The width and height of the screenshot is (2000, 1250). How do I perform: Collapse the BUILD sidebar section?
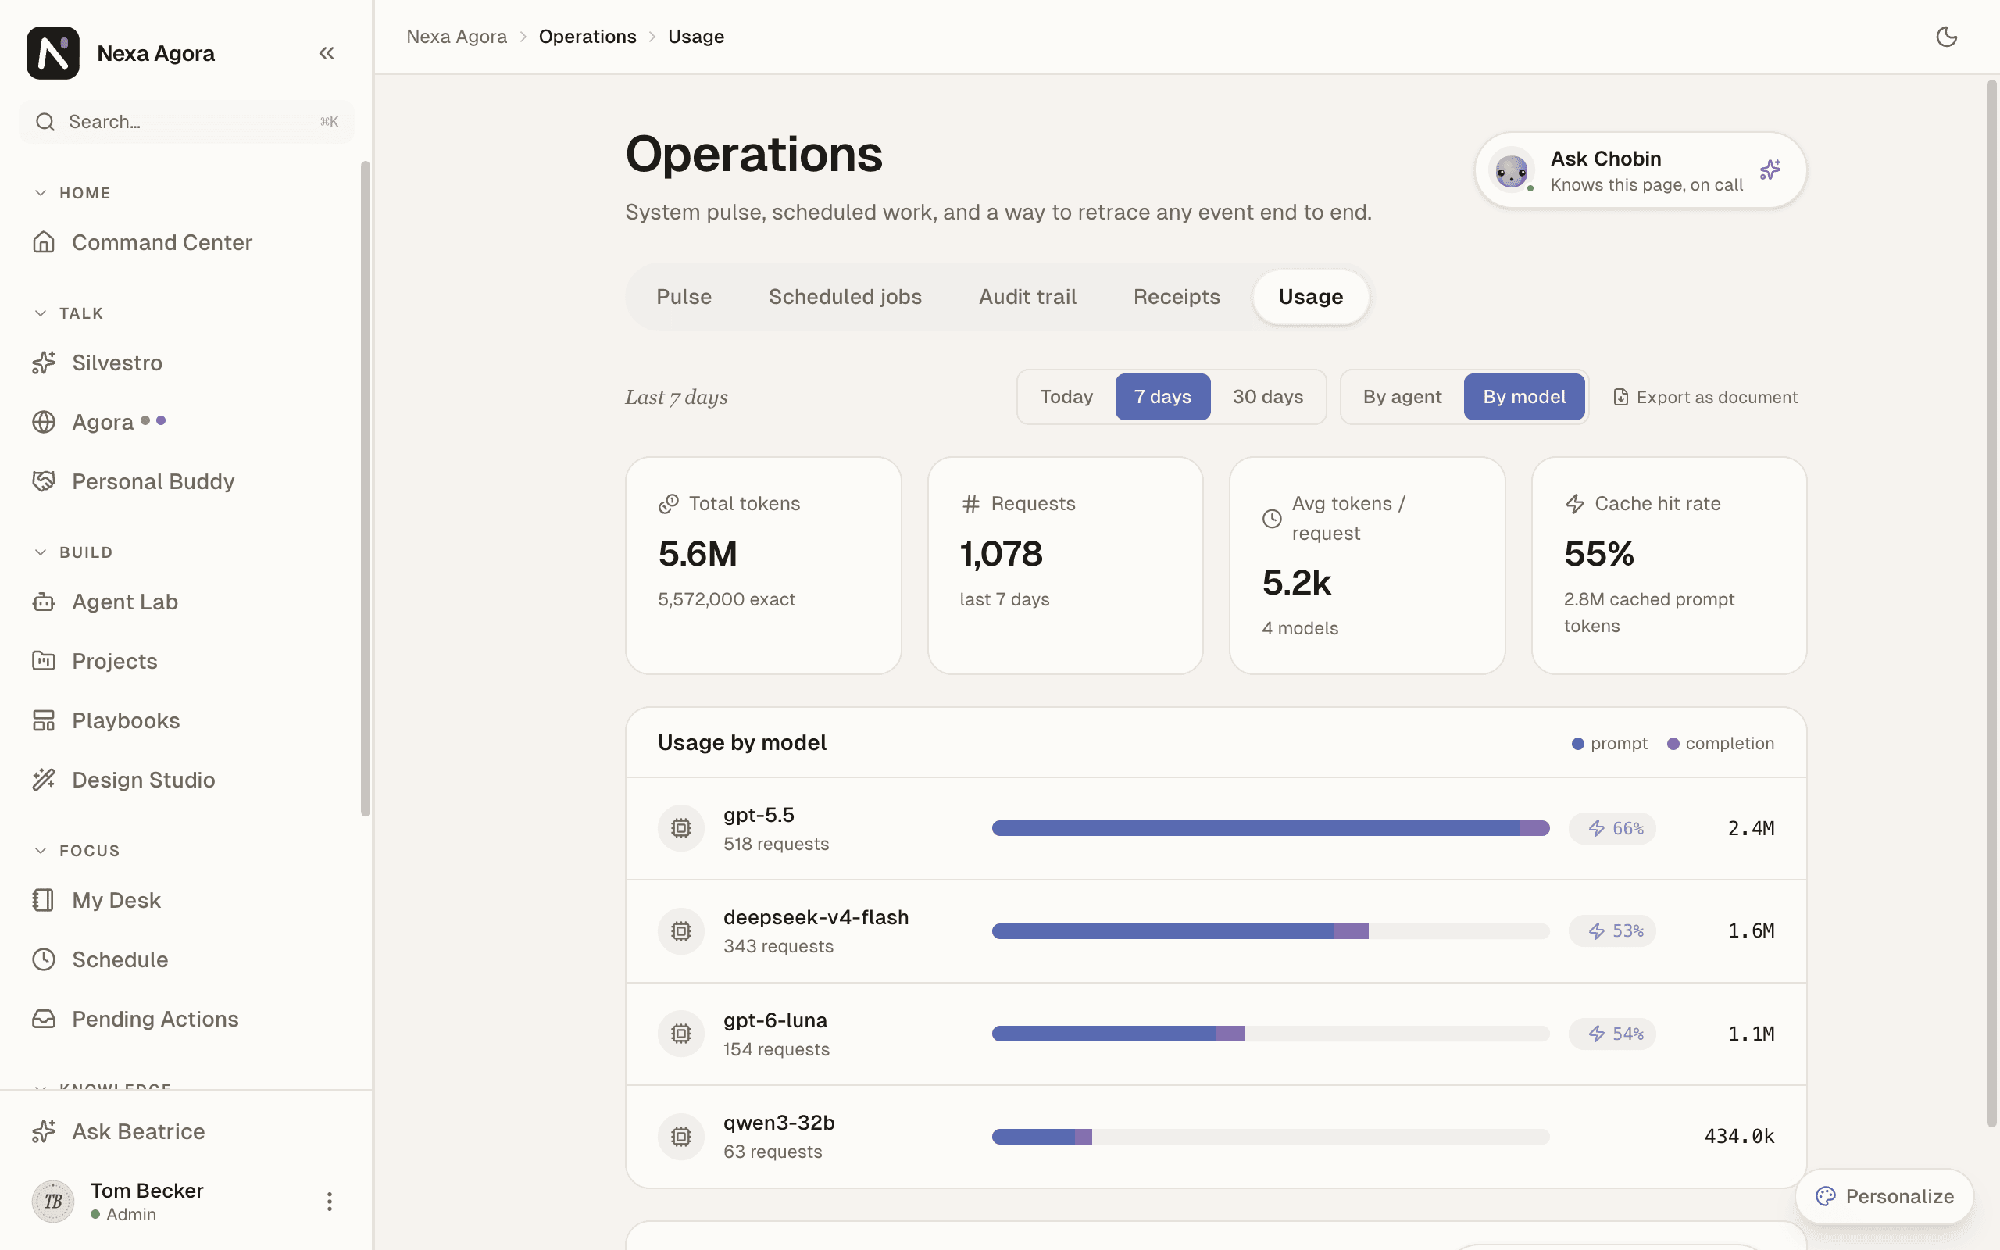(x=73, y=552)
